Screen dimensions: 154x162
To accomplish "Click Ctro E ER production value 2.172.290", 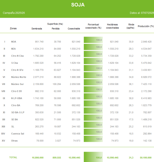I will 146,91.
